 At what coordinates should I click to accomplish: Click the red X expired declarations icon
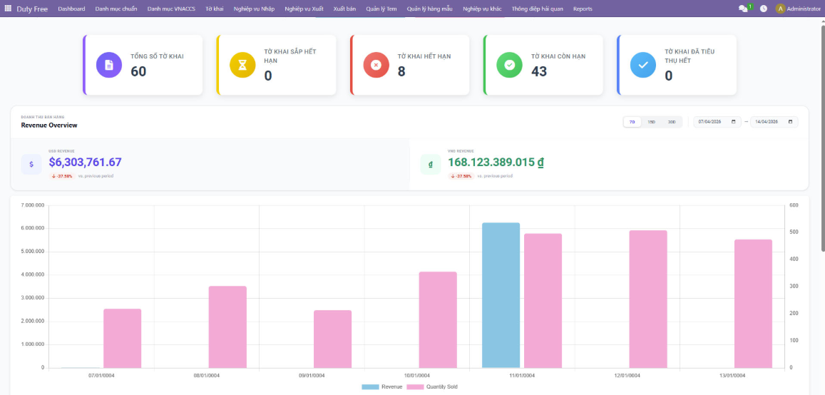(376, 65)
